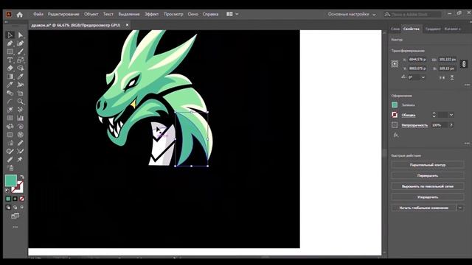Choose reference point grid in Transform
Viewport: 472px width, 265px height.
point(395,64)
